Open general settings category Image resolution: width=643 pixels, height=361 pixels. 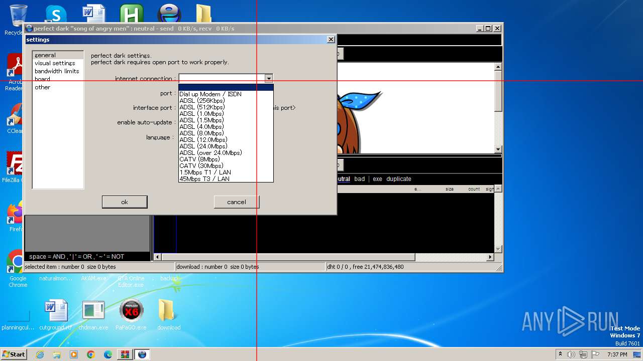pyautogui.click(x=58, y=55)
